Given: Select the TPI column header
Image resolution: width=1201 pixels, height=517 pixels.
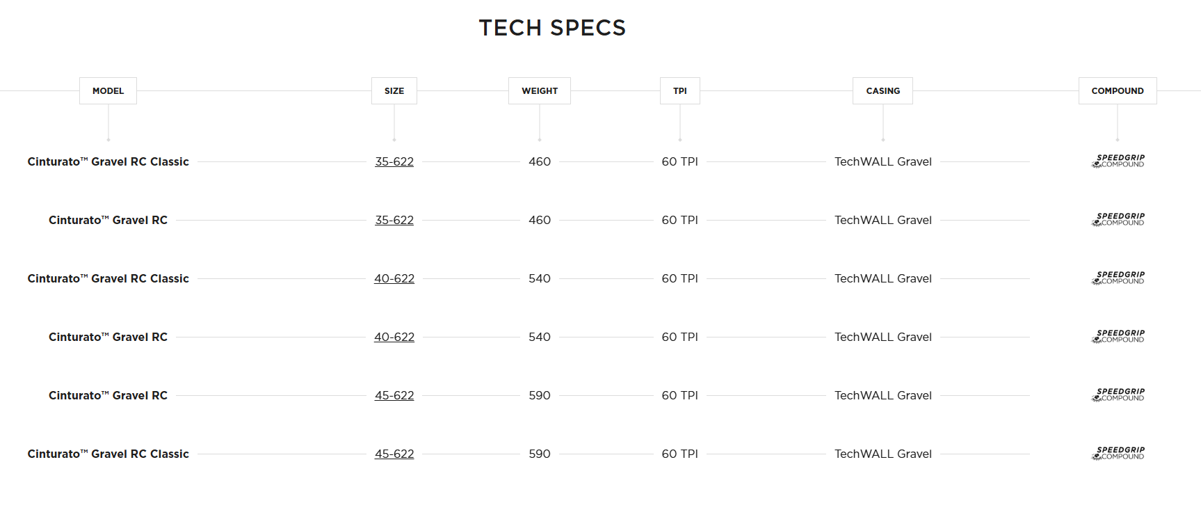Looking at the screenshot, I should click(x=680, y=91).
